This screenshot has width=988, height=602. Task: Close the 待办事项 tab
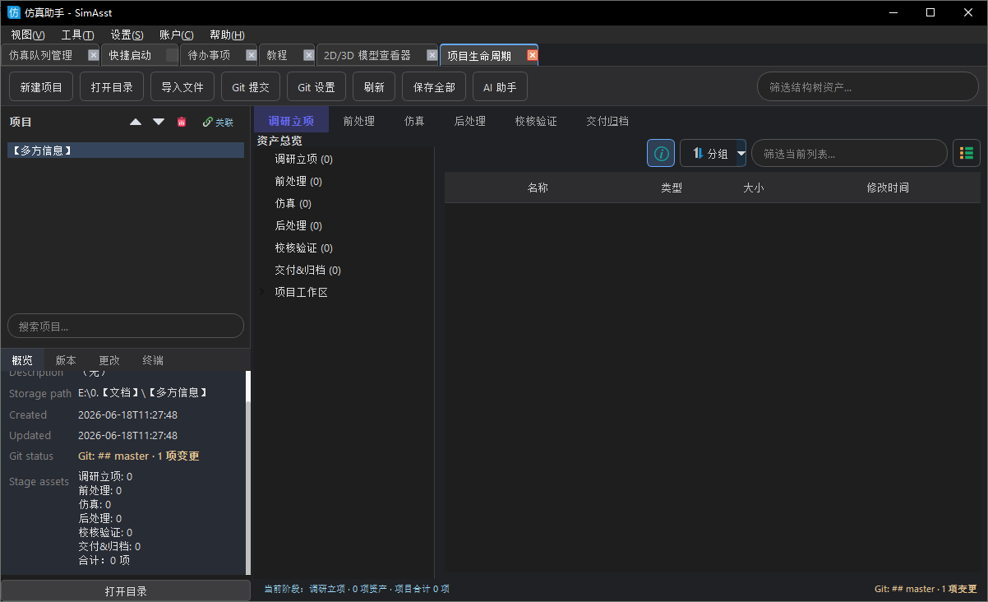[251, 55]
